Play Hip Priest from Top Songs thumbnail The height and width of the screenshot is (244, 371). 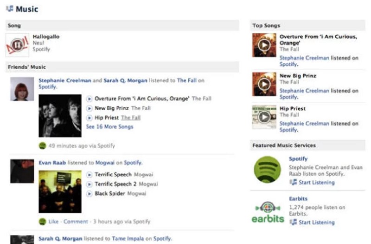click(x=264, y=117)
